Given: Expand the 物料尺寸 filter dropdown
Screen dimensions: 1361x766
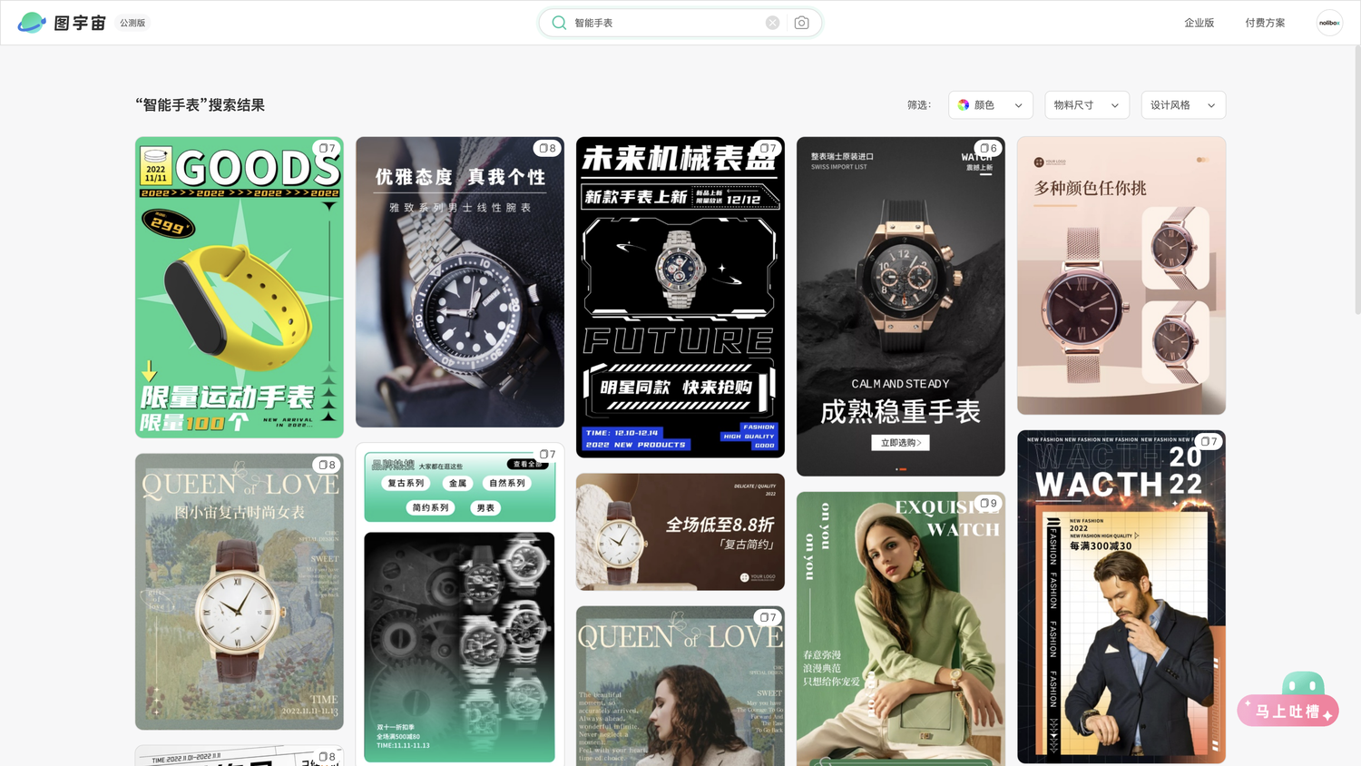Looking at the screenshot, I should coord(1087,105).
